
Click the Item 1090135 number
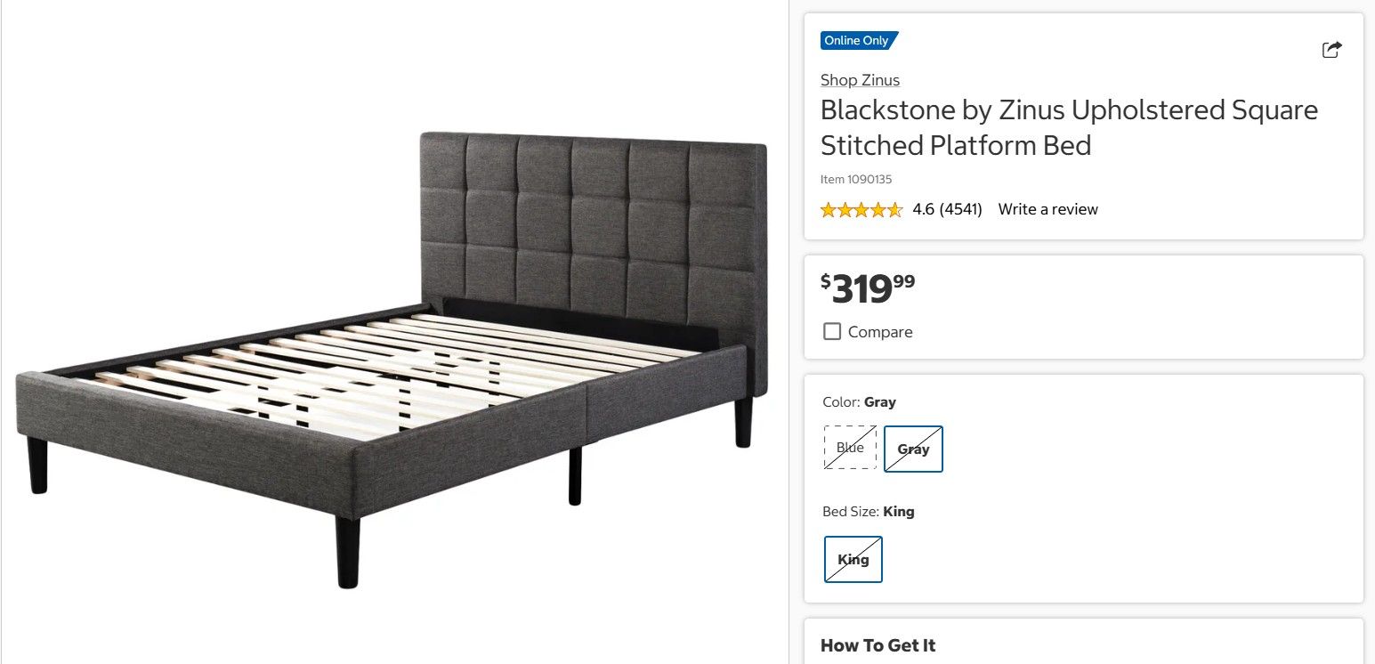(856, 179)
